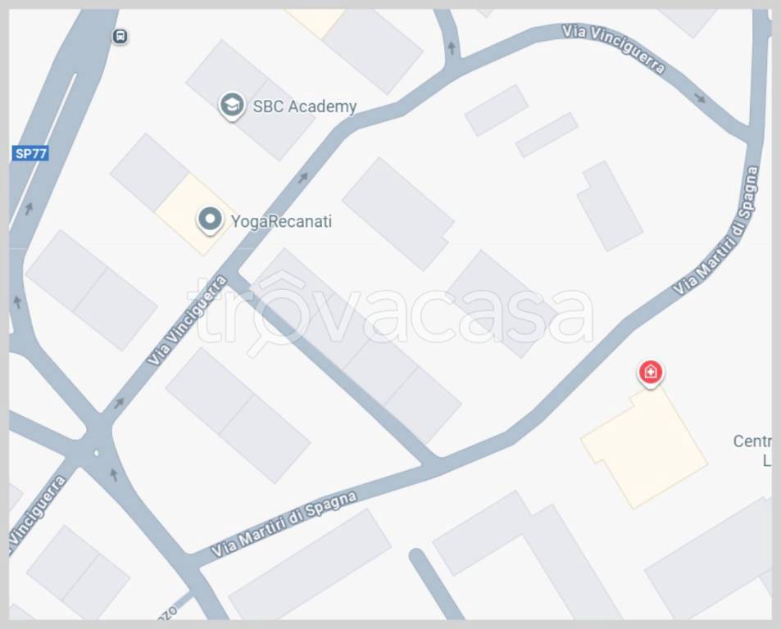Screen dimensions: 781x629
Task: Click the Via Vinciguerra label below YogaRecanati
Action: click(x=188, y=320)
